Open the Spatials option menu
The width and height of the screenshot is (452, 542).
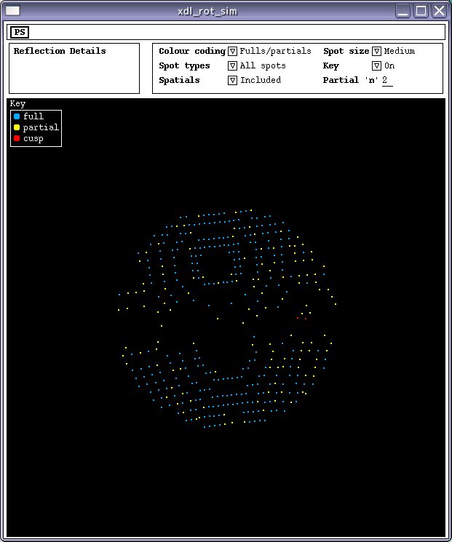click(x=232, y=81)
